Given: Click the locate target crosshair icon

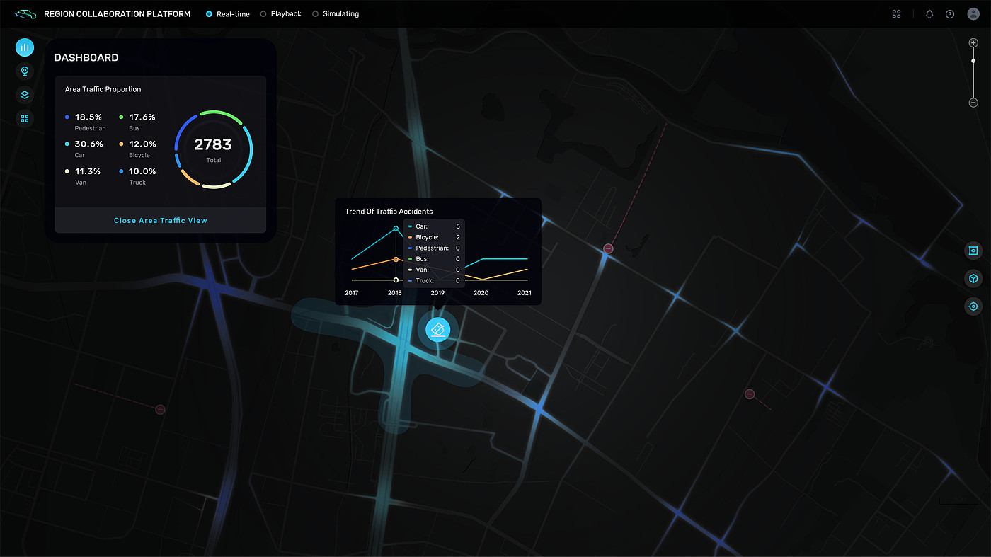Looking at the screenshot, I should coord(973,306).
